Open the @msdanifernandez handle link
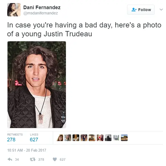The image size is (166, 166). [41, 13]
